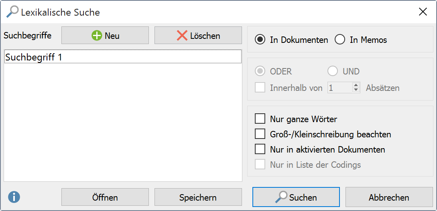Click the green plus Neu icon
This screenshot has height=211, width=437.
(97, 36)
